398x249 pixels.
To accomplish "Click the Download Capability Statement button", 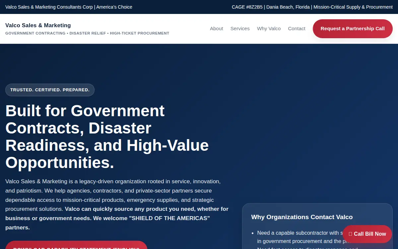I will click(x=76, y=245).
